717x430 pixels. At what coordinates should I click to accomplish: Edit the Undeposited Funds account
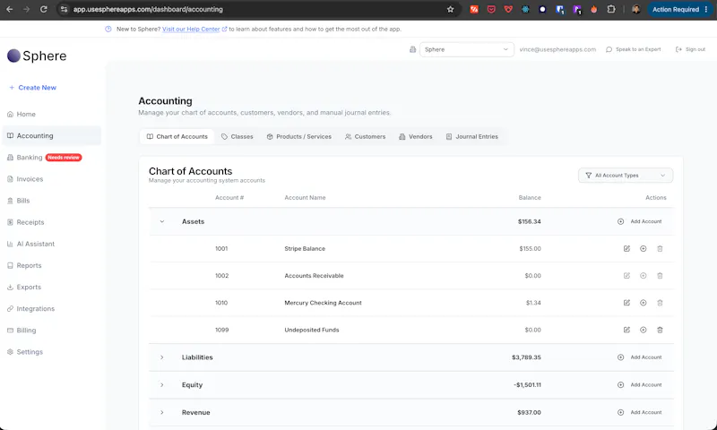click(626, 330)
